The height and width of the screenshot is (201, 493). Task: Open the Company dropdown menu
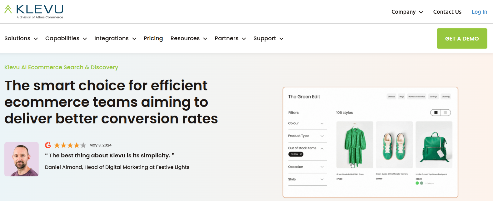[x=407, y=12]
